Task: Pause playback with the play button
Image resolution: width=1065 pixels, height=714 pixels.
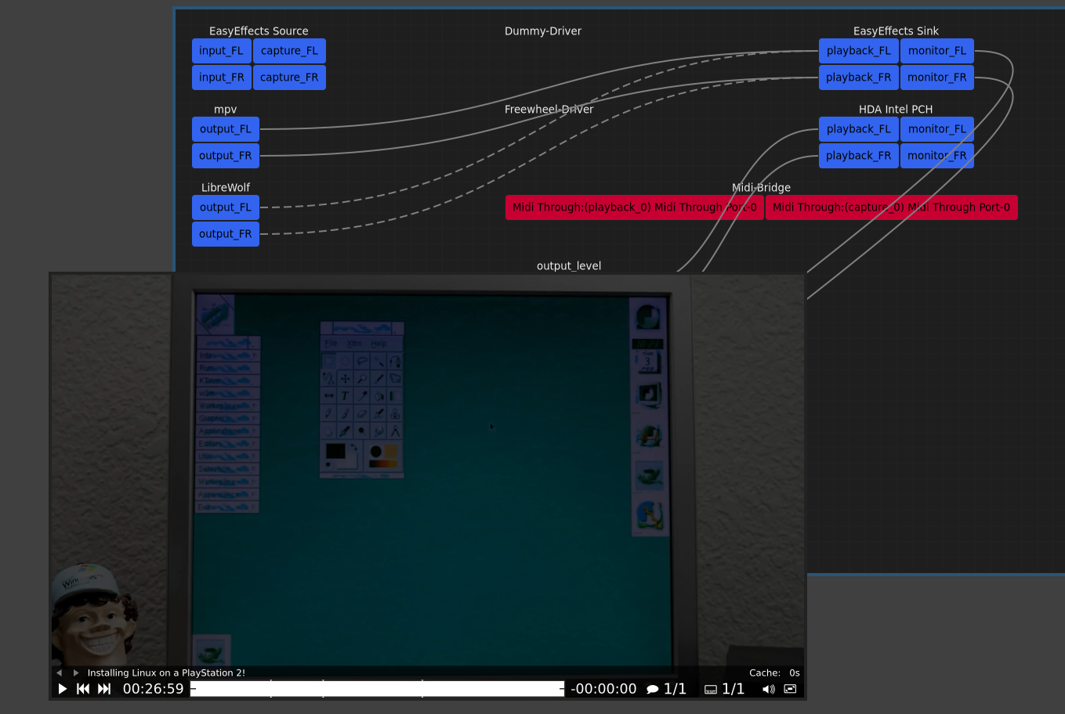Action: (x=62, y=689)
